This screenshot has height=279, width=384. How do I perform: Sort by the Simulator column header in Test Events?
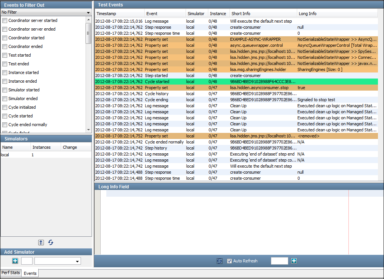(197, 14)
